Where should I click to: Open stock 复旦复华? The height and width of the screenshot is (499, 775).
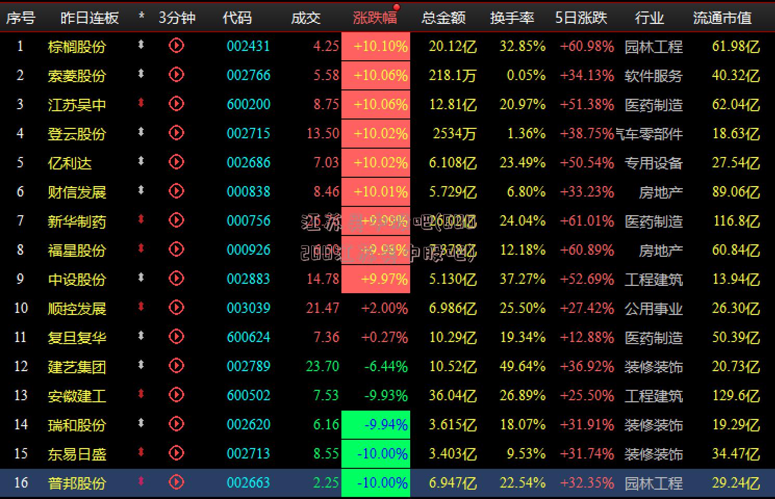77,338
